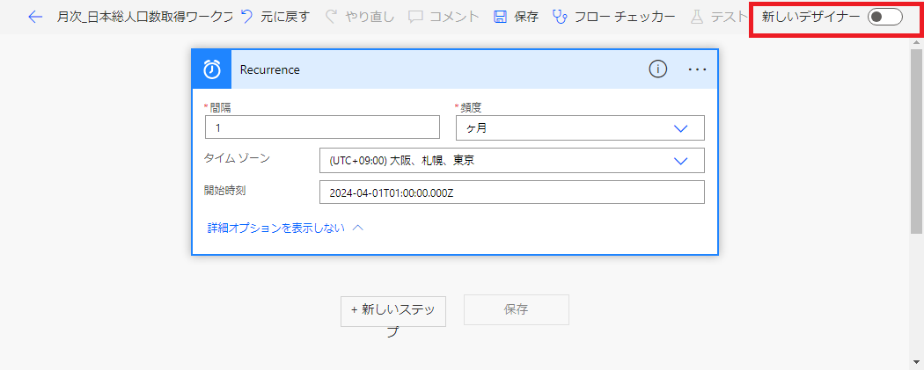Image resolution: width=924 pixels, height=370 pixels.
Task: Click the new step (新しいステップ) button
Action: tap(392, 310)
